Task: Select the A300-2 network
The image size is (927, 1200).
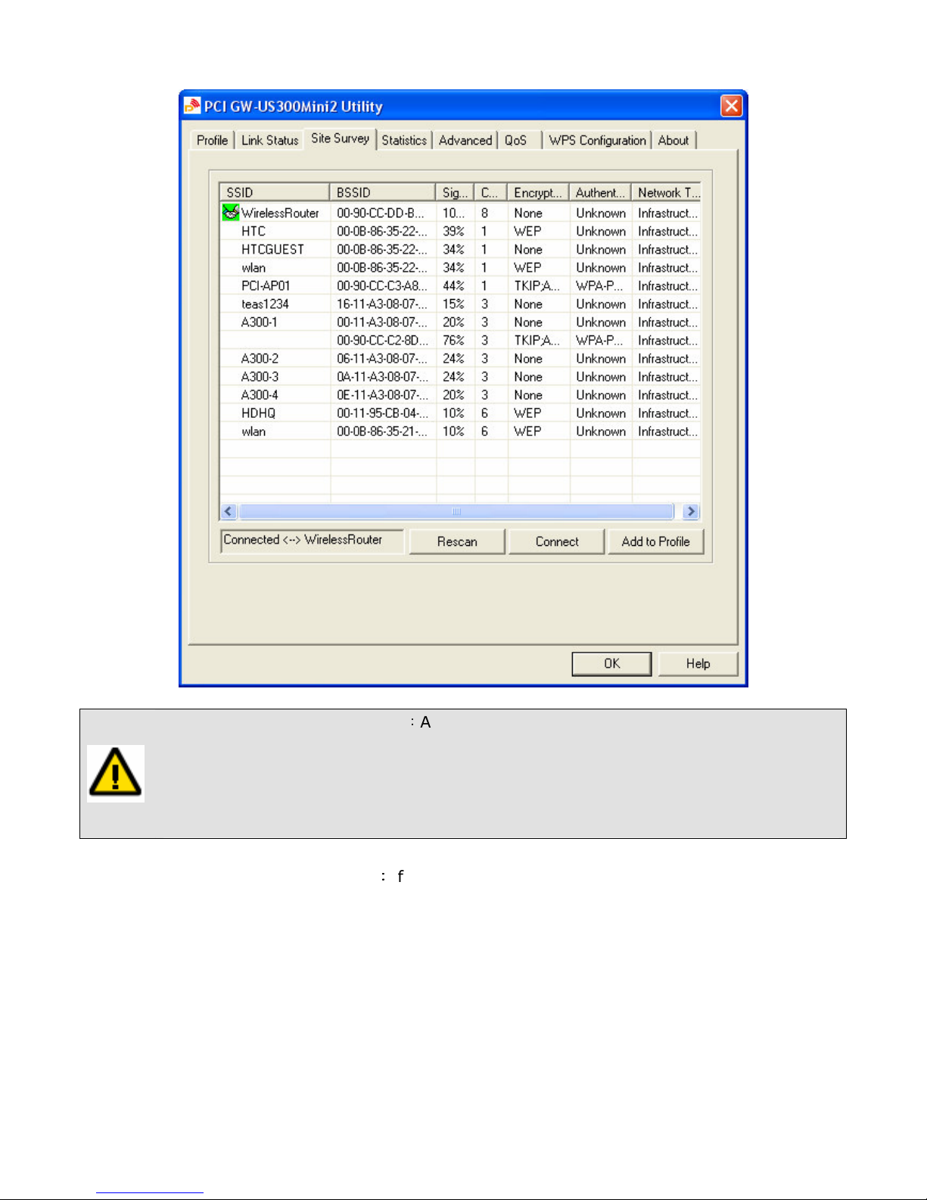Action: click(x=460, y=358)
